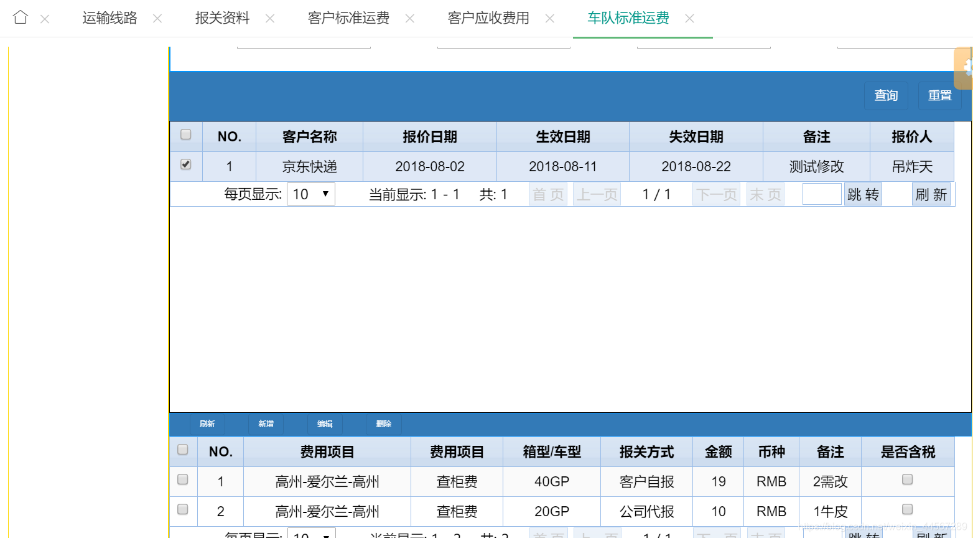Click the 客户名称 column header
The width and height of the screenshot is (973, 538).
309,137
